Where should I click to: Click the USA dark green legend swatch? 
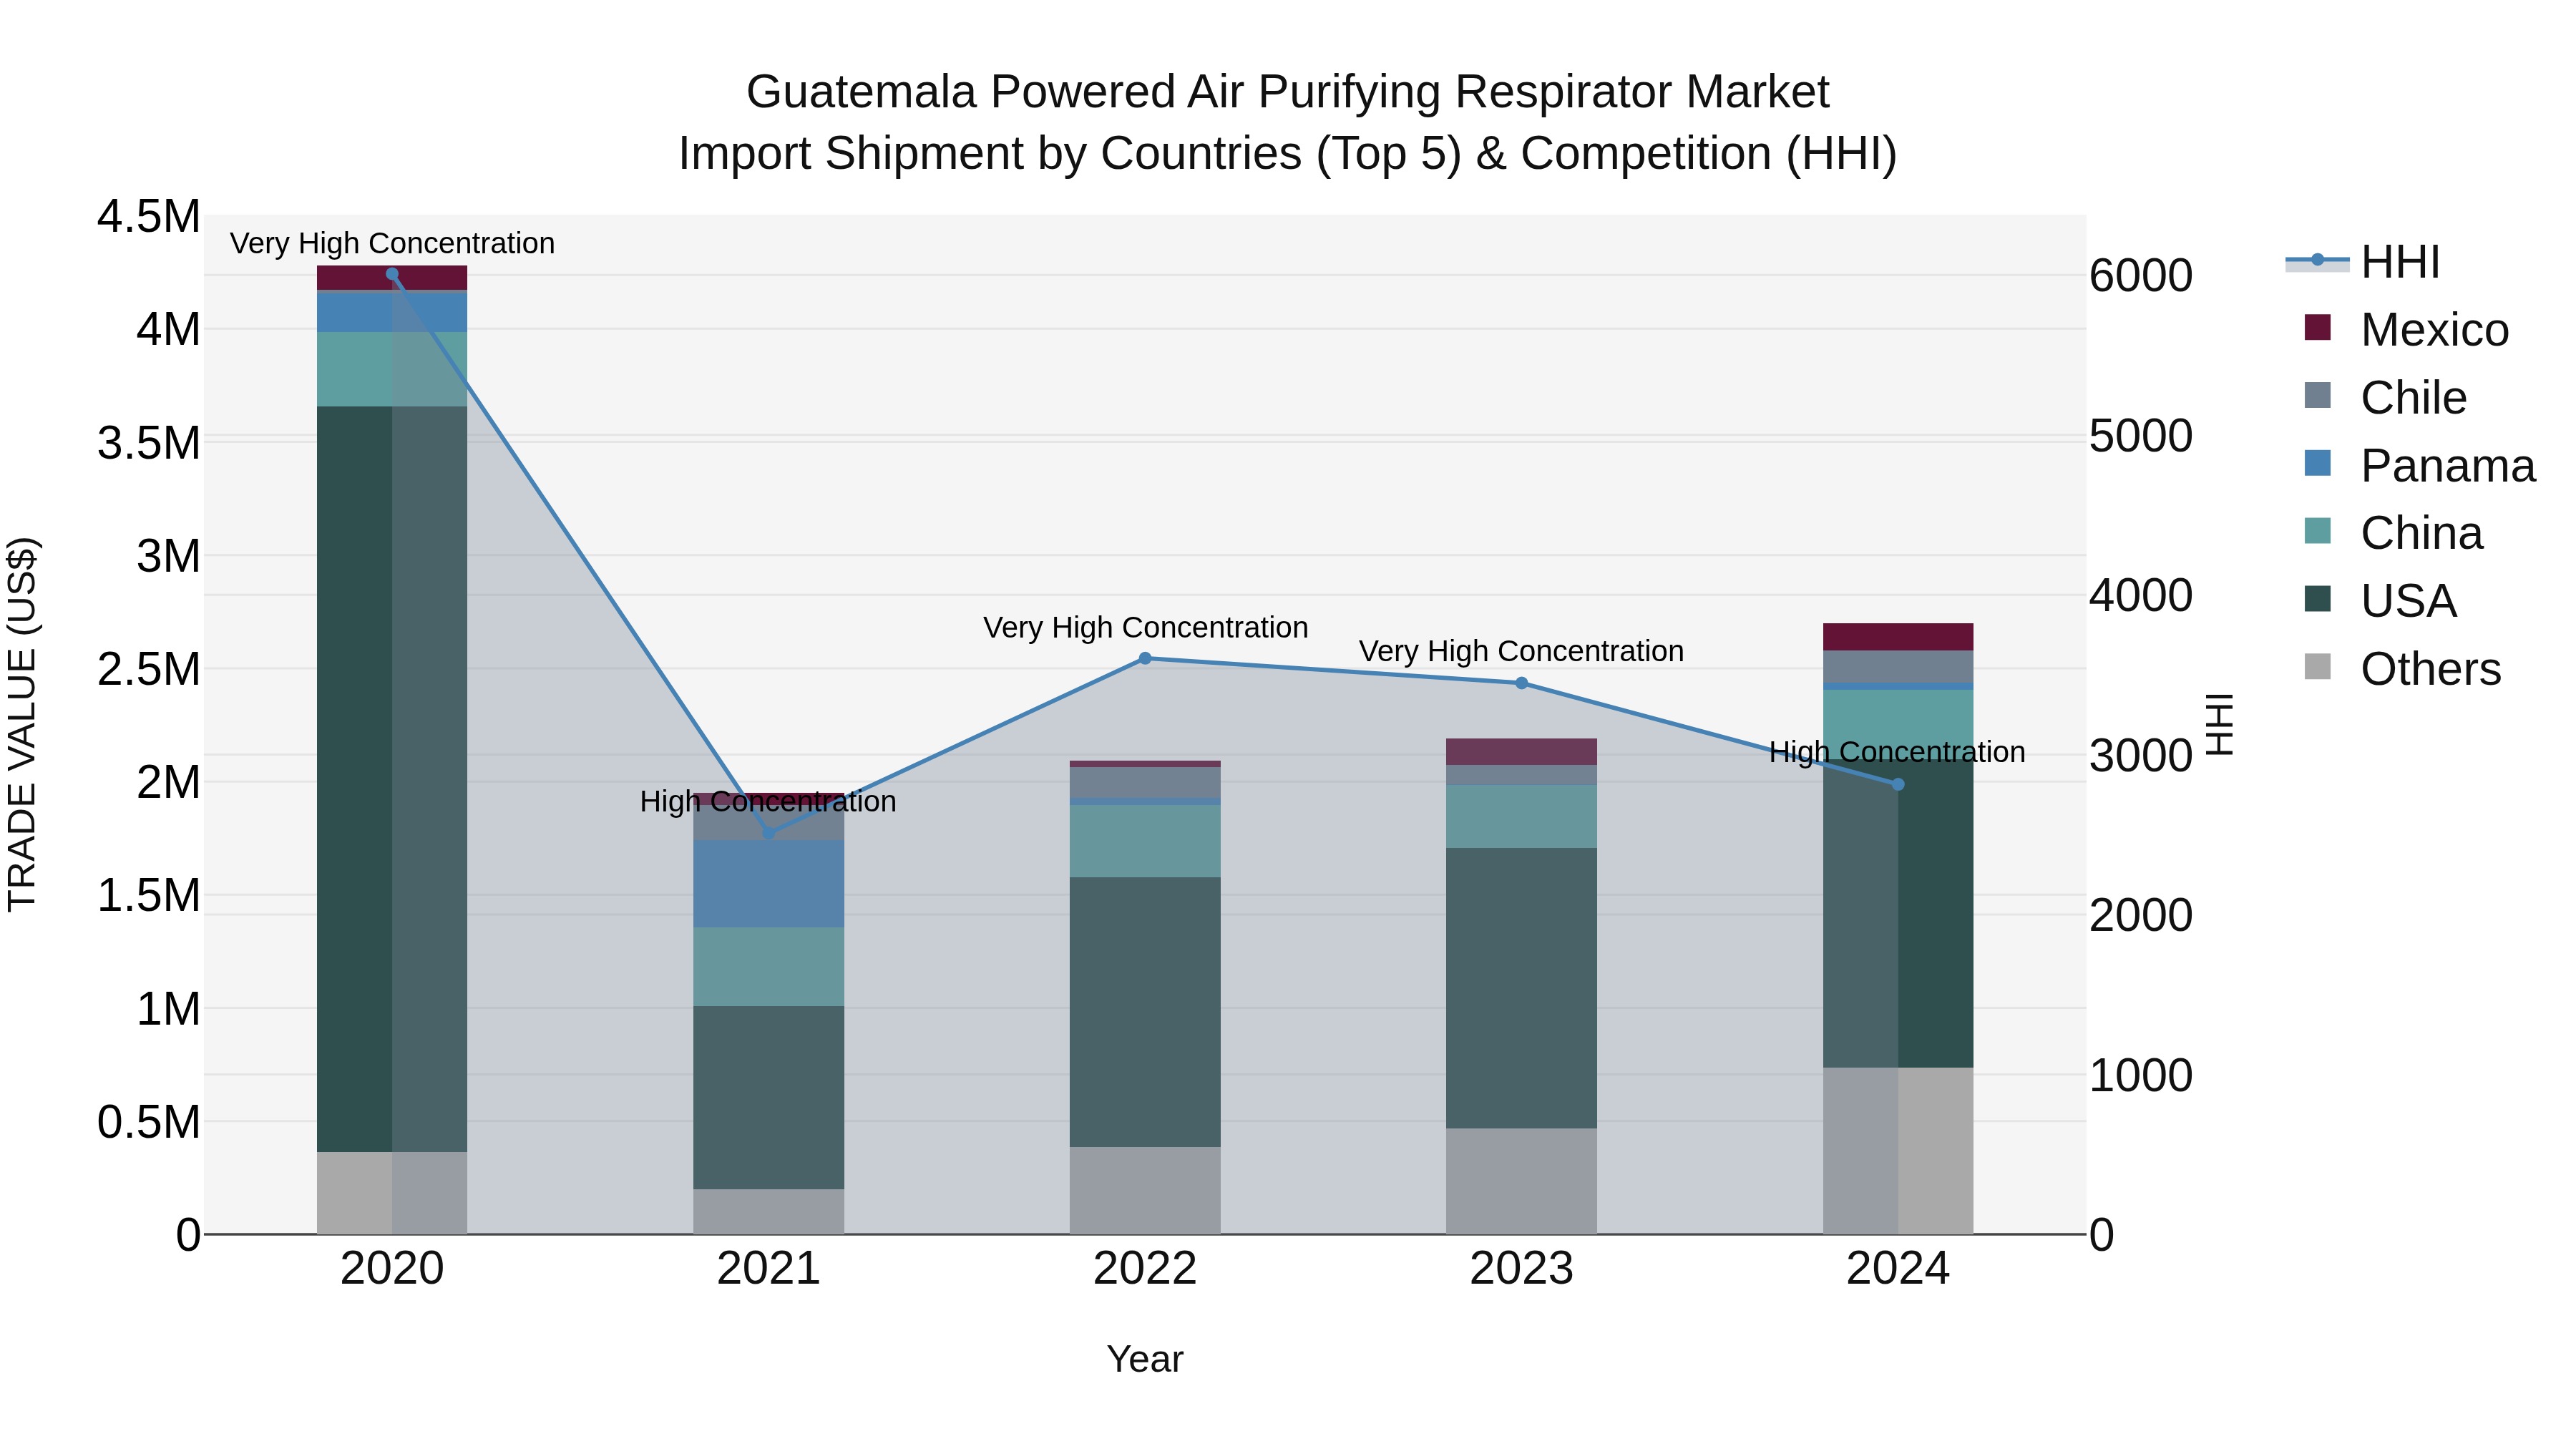pyautogui.click(x=2317, y=599)
